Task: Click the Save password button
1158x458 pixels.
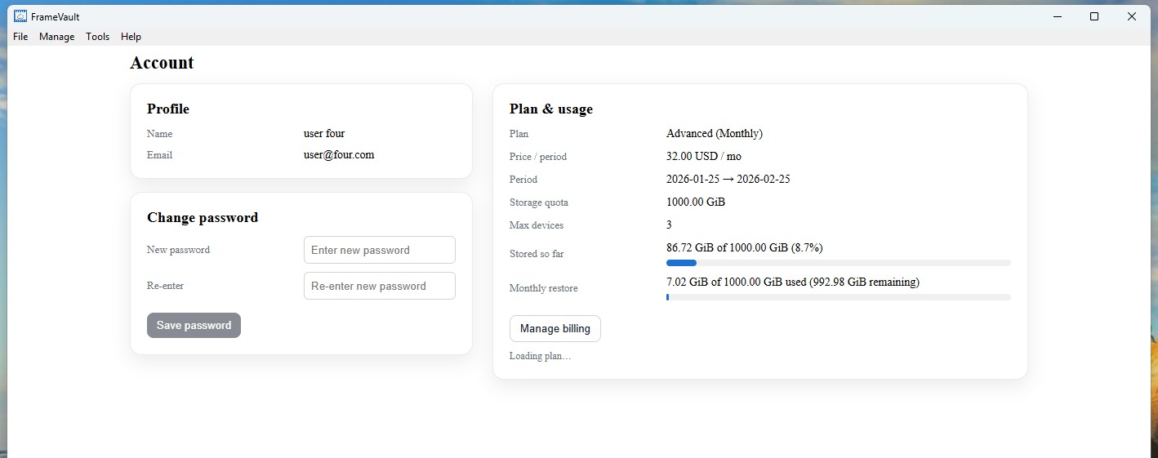Action: point(194,325)
